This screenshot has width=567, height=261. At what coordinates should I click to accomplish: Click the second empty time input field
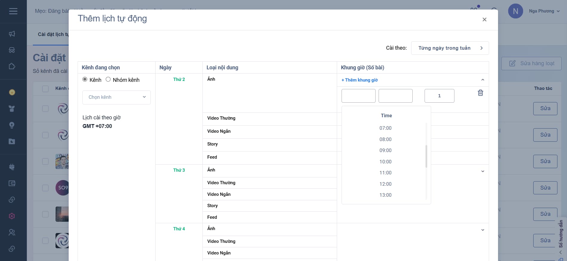point(395,96)
